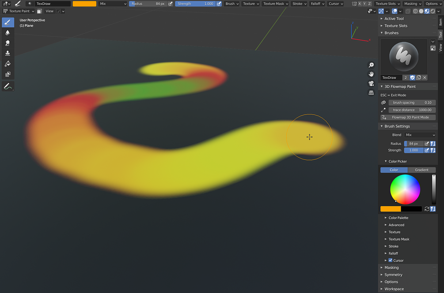The image size is (444, 293).
Task: Click the pan hand icon
Action: click(371, 74)
